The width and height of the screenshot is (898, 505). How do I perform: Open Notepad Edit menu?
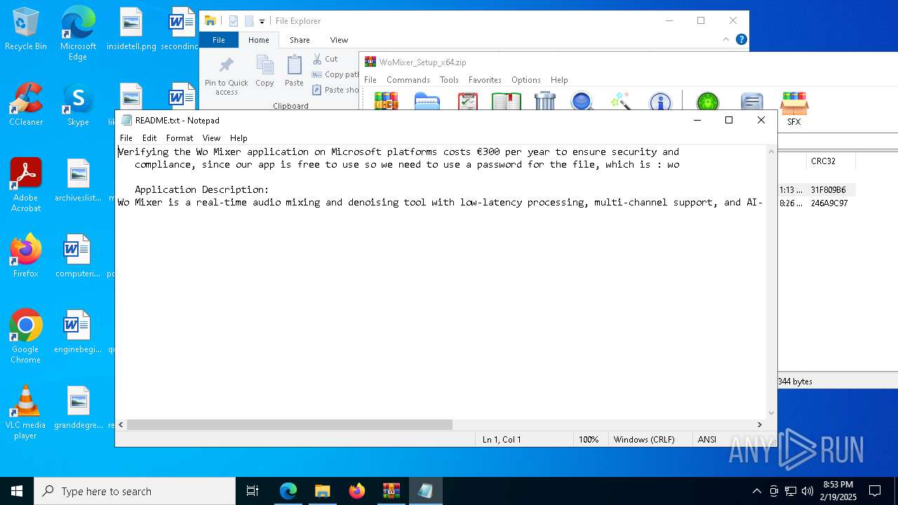pyautogui.click(x=149, y=138)
